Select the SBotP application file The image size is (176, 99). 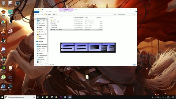click(x=76, y=30)
